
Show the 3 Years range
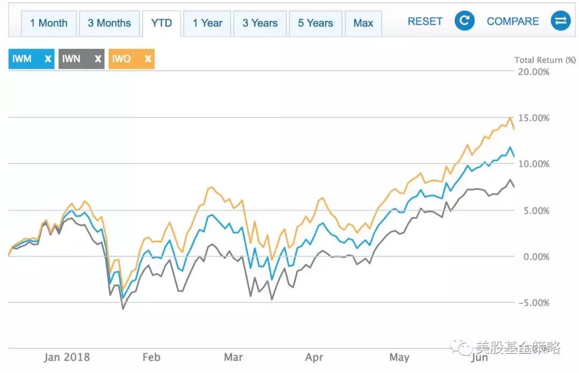tap(260, 23)
